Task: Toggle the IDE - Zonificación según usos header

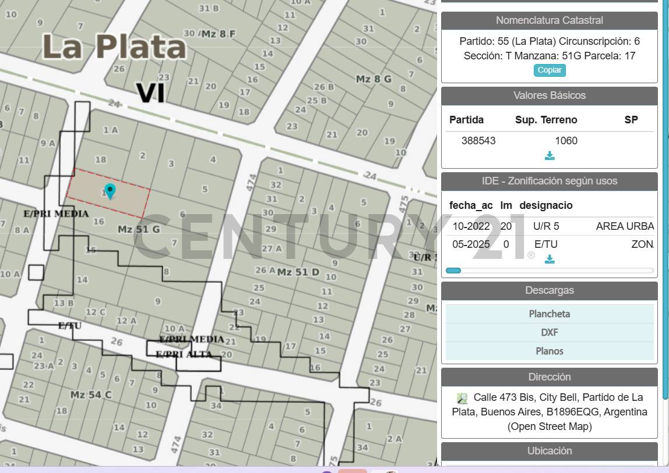Action: click(x=549, y=181)
